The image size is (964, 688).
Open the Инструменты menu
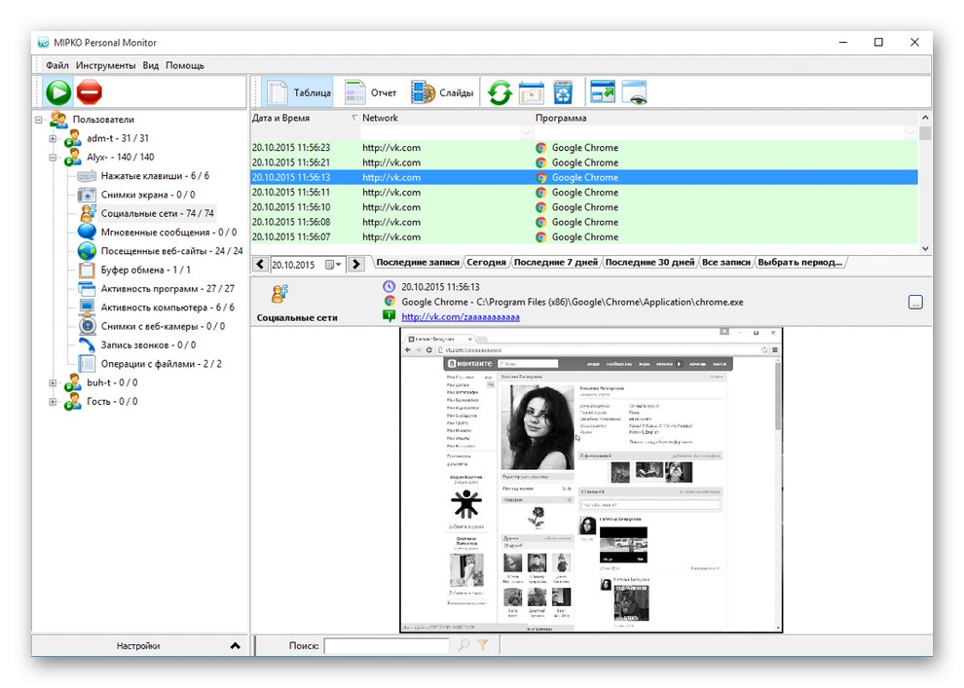(105, 65)
